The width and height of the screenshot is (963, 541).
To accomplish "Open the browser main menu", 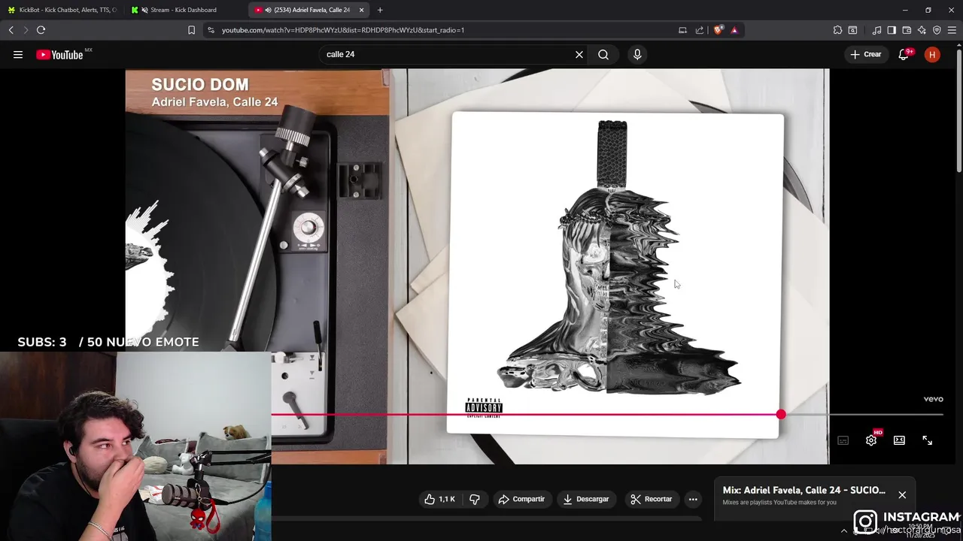I will [952, 30].
